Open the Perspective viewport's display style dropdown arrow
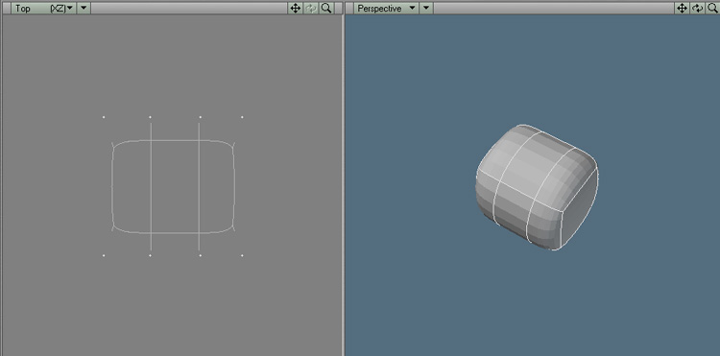 (x=426, y=9)
